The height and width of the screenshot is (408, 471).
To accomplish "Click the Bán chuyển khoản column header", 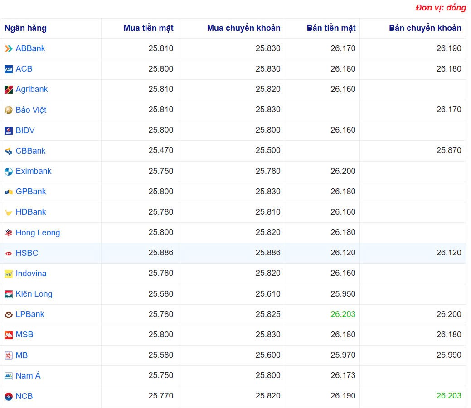I will [x=425, y=28].
